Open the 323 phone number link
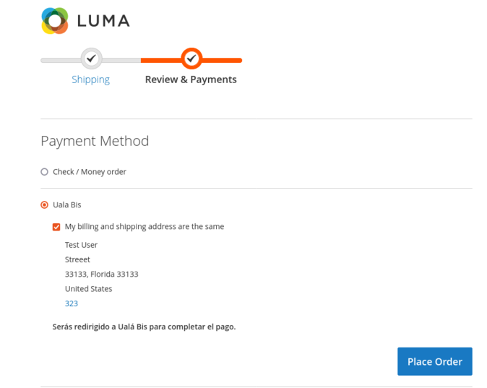 click(x=72, y=303)
